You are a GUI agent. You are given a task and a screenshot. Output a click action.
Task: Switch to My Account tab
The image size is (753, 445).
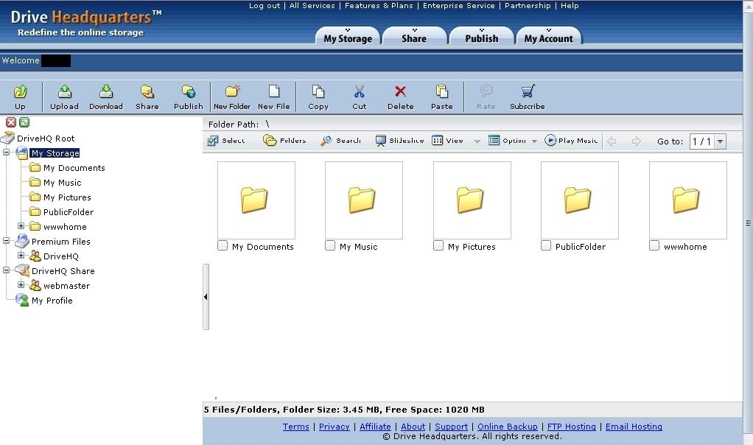(x=548, y=38)
